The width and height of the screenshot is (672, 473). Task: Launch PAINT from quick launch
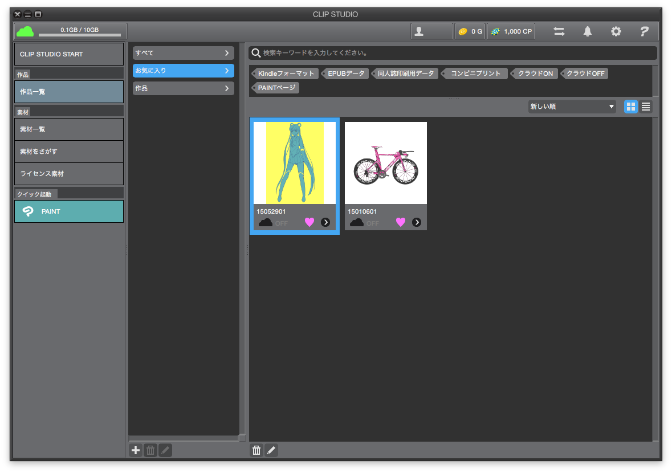(69, 211)
